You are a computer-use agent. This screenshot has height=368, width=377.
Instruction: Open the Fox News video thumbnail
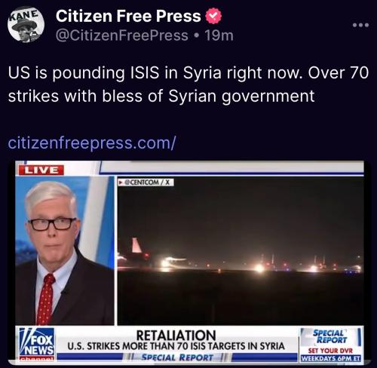click(189, 262)
